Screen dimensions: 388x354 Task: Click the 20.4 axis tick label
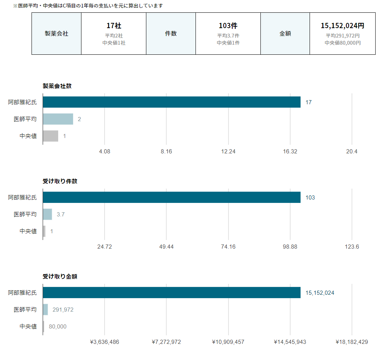(x=352, y=151)
